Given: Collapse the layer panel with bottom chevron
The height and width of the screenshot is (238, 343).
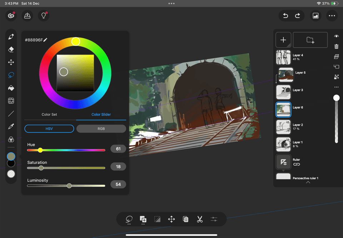Looking at the screenshot, I should 308,182.
